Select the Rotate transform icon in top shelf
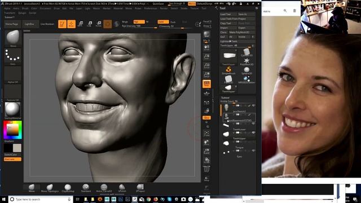 click(99, 24)
